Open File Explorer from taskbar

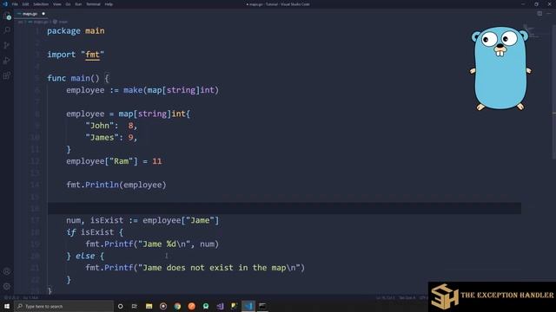tap(149, 306)
